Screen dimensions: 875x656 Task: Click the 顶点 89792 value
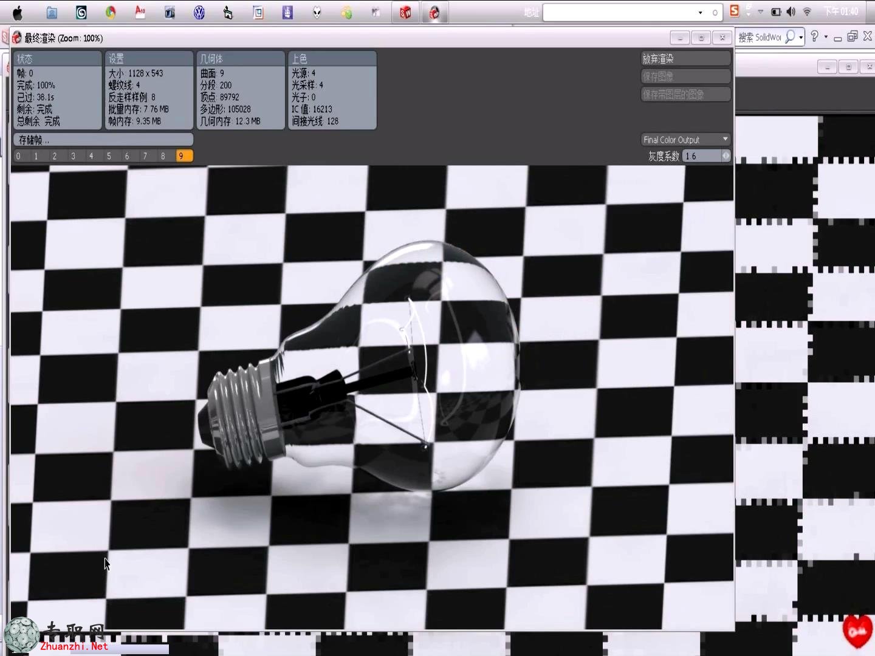coord(220,97)
